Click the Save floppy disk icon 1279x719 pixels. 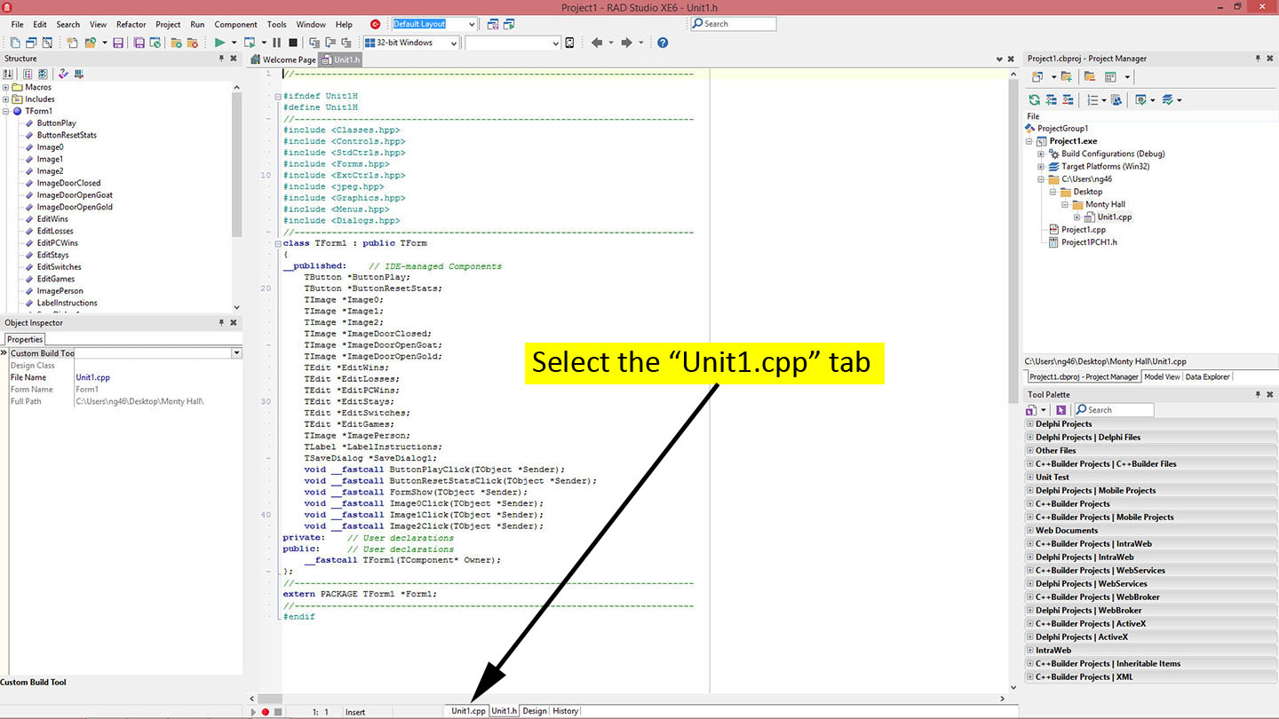[x=117, y=43]
